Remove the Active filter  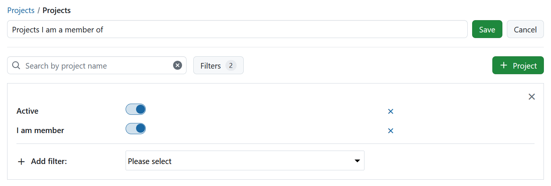[391, 111]
